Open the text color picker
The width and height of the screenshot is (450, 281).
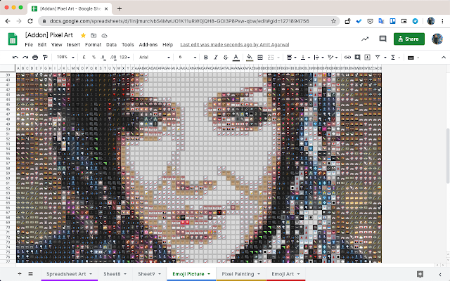pos(236,58)
